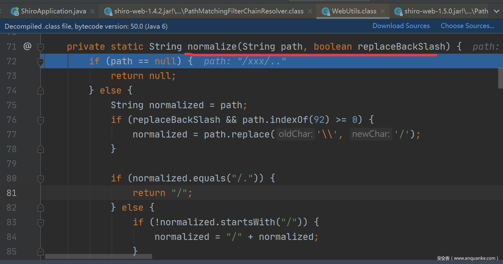Open the shiro-web-1.4.2.jar PathMatchingFilterChainResolver tab
The image size is (503, 264).
point(209,11)
